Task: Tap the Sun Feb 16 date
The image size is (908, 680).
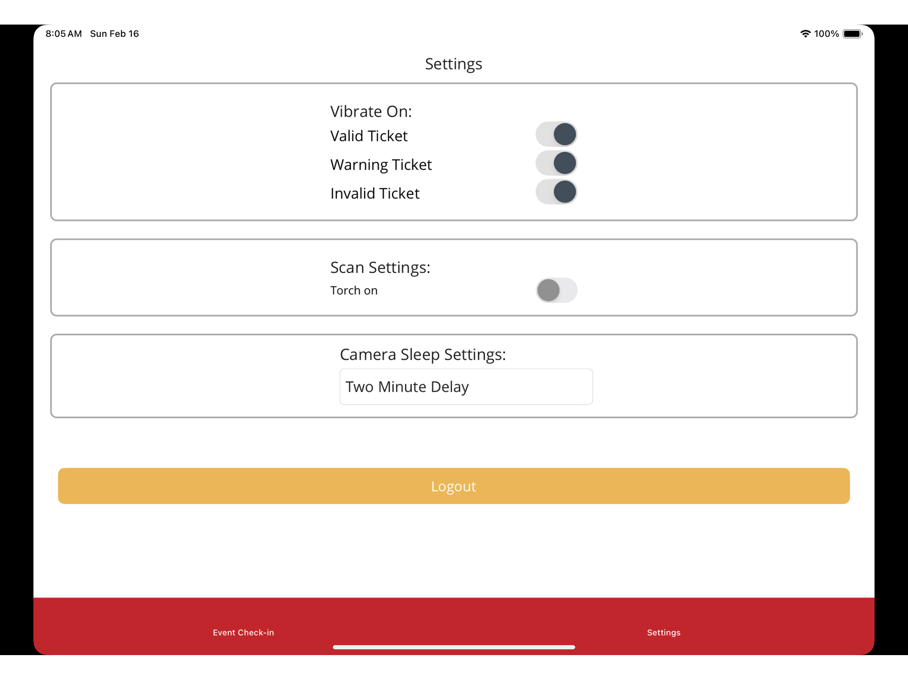Action: pos(115,34)
